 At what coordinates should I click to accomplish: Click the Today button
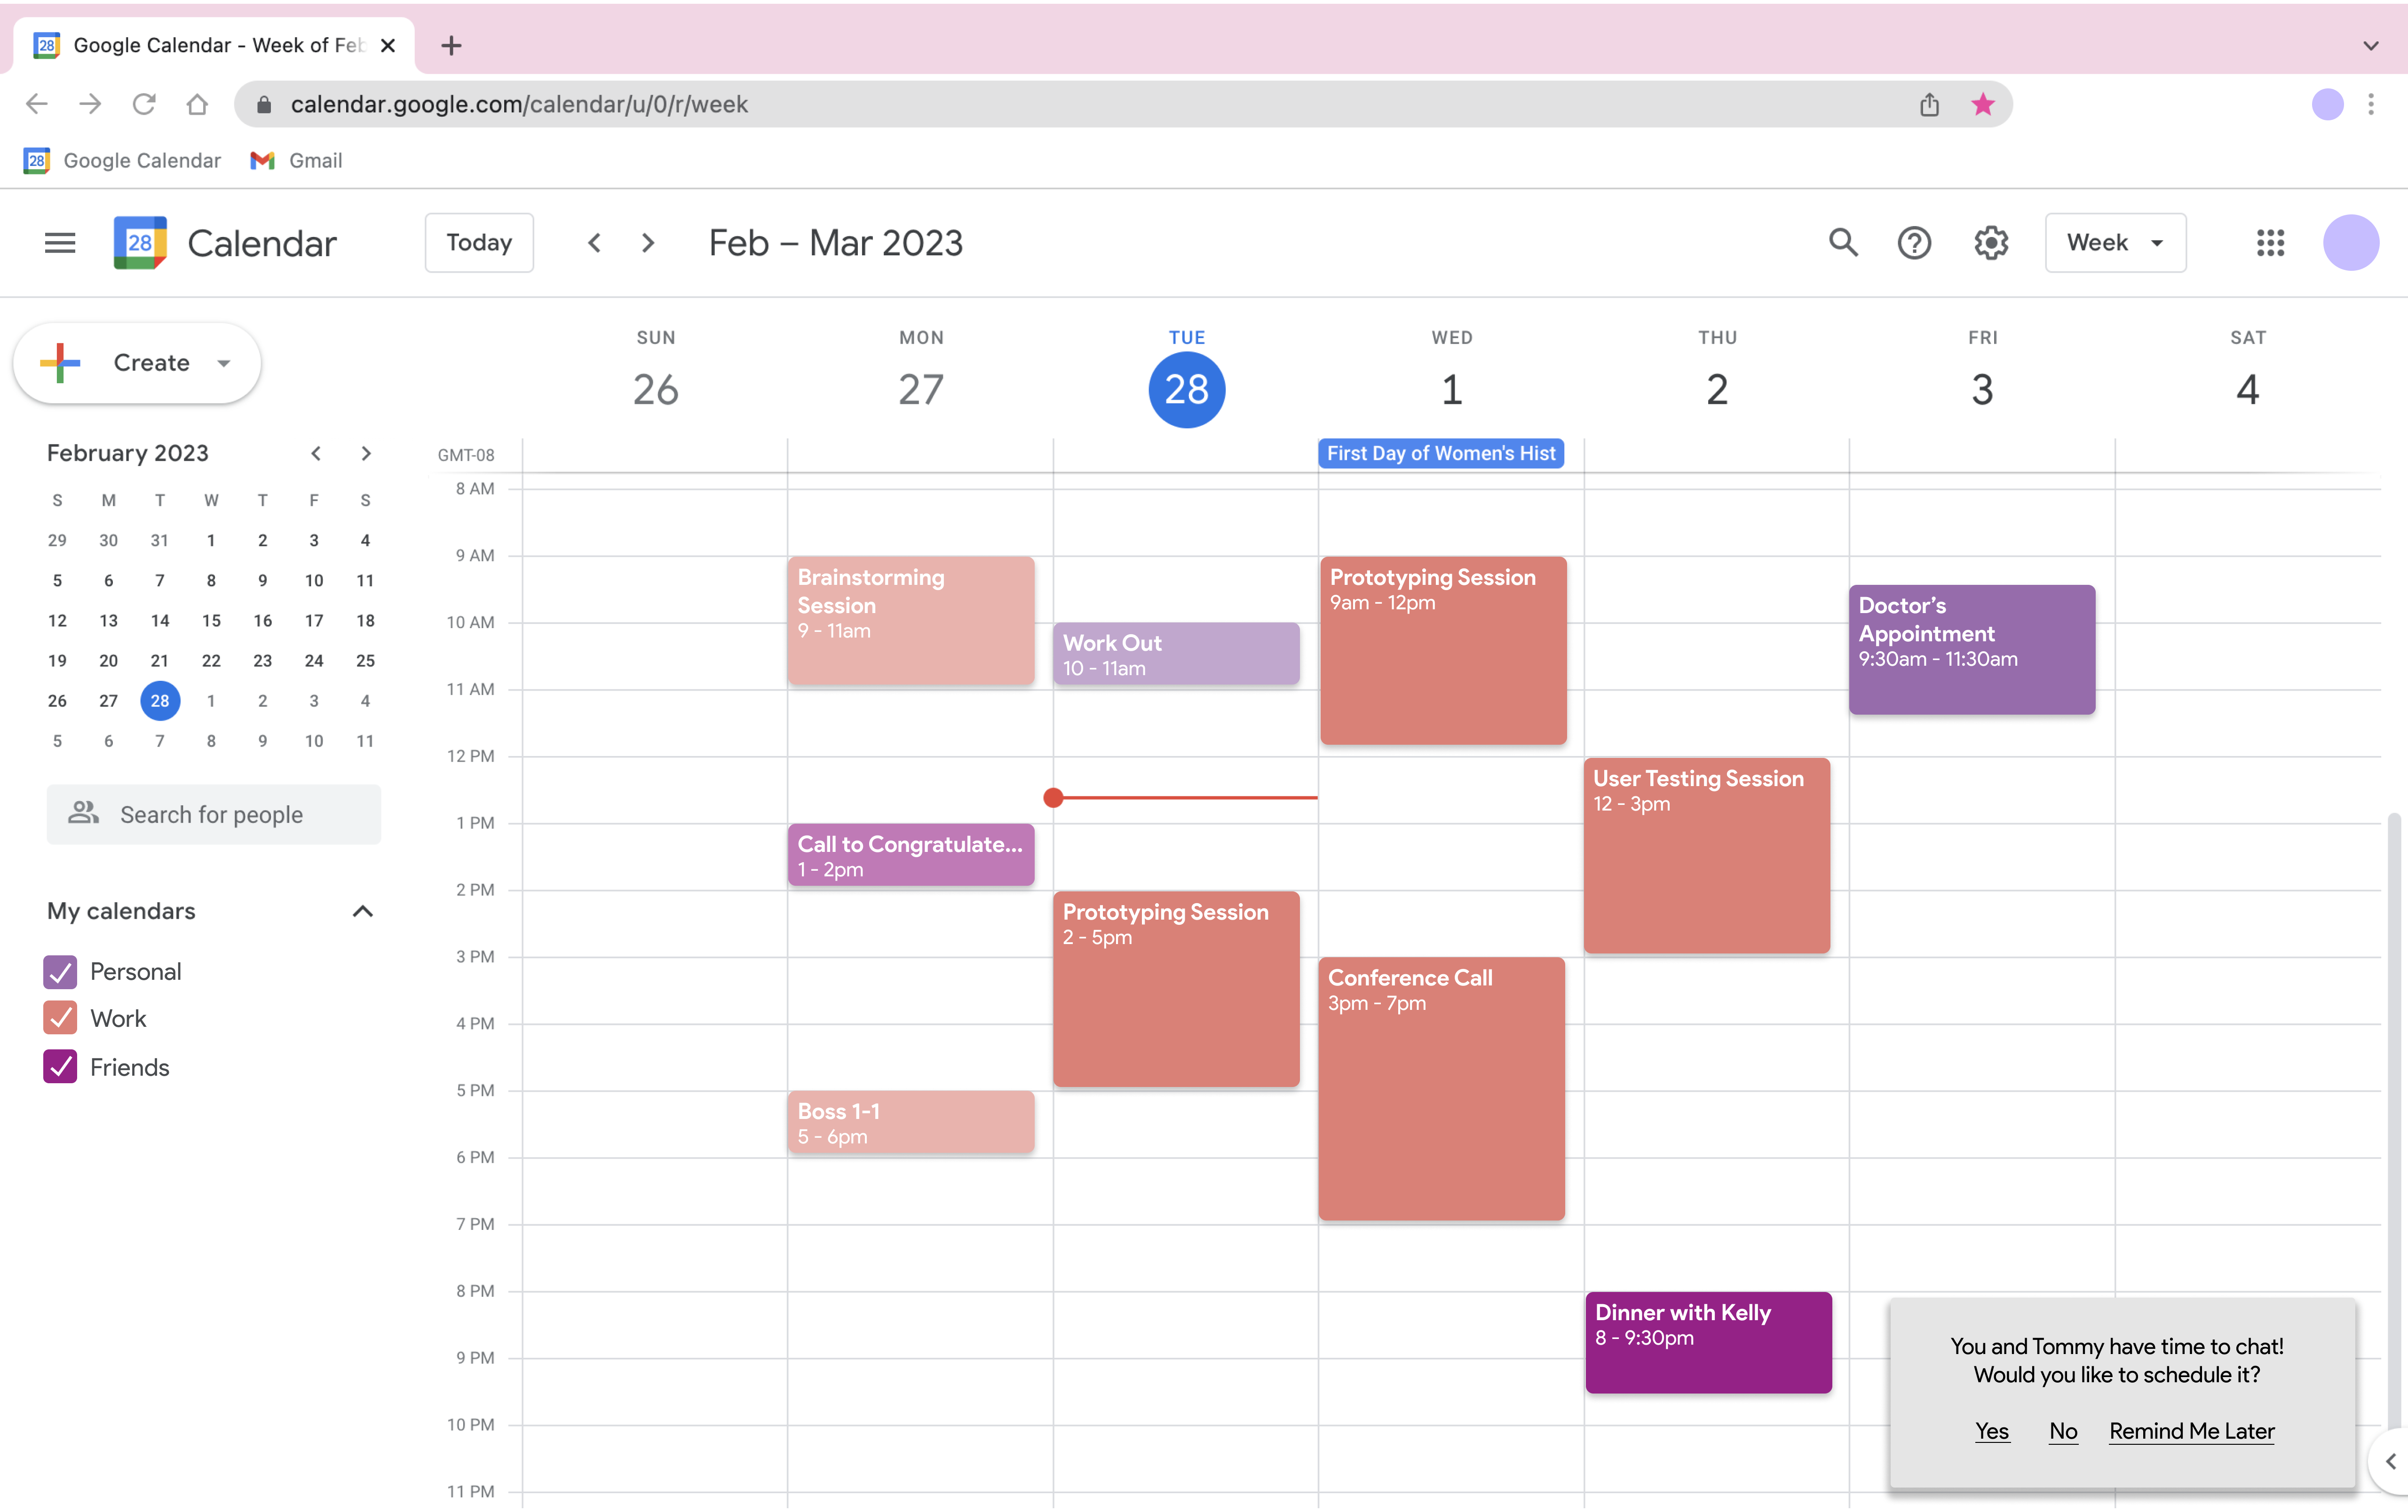point(479,243)
